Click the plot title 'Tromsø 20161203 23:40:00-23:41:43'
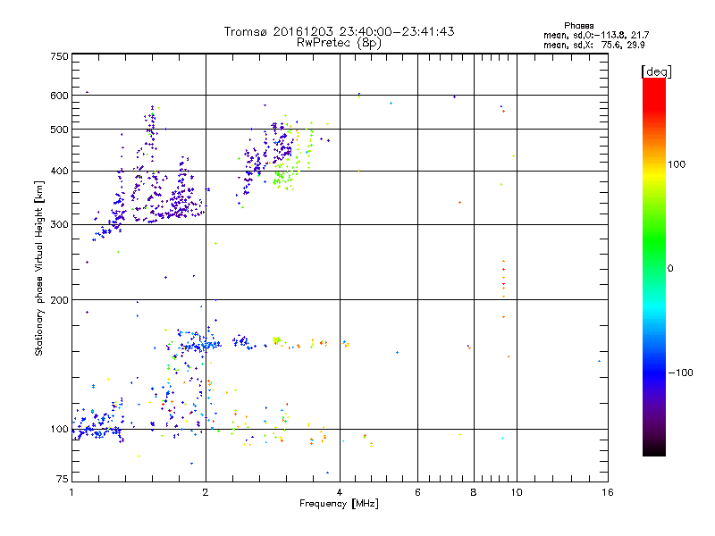The height and width of the screenshot is (536, 715). [339, 31]
